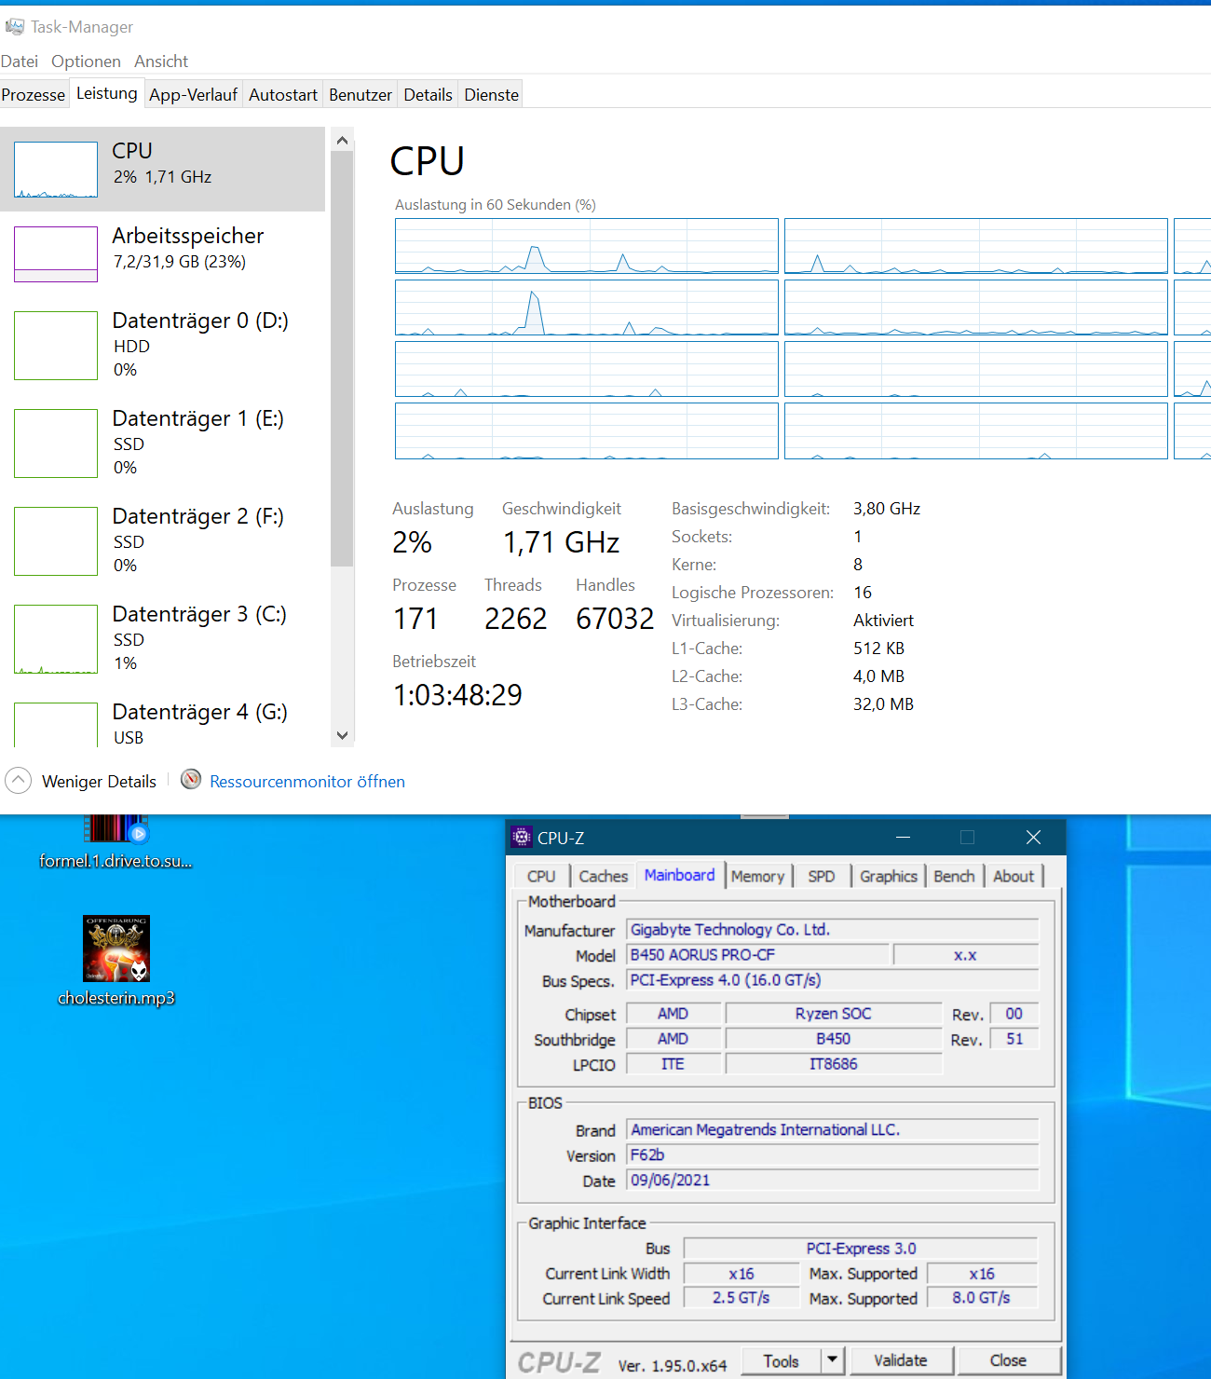The height and width of the screenshot is (1379, 1211).
Task: Select CPU usage graph thumbnail in sidebar
Action: [x=56, y=170]
